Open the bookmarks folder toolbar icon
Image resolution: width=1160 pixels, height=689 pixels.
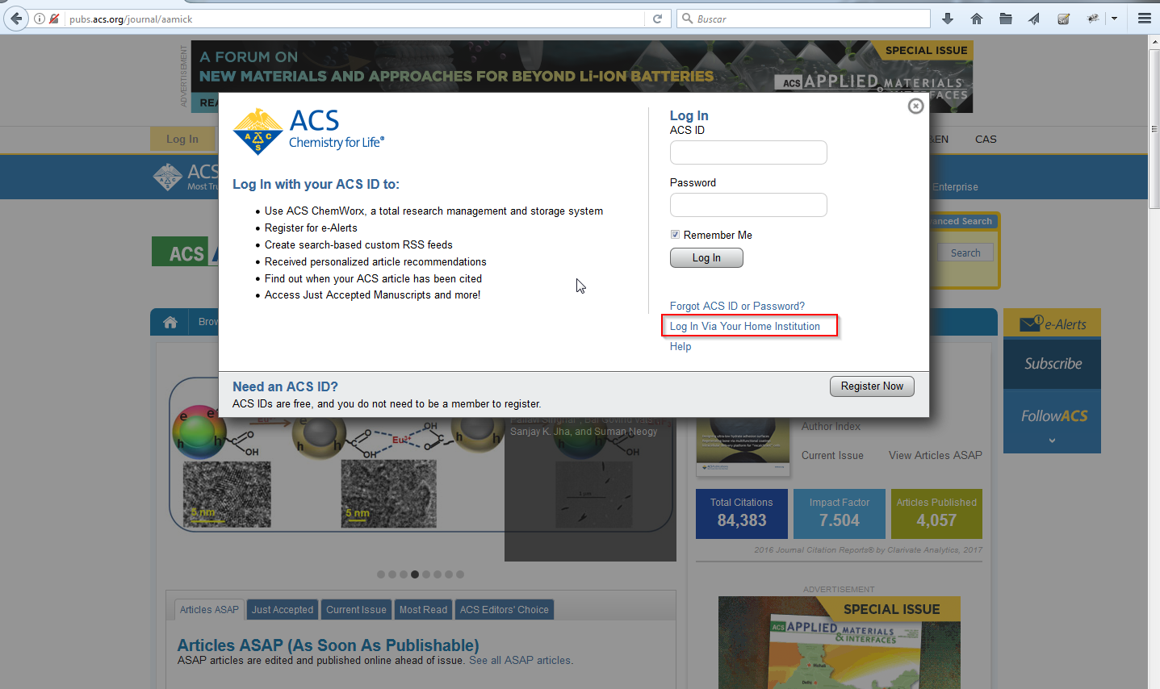[x=1006, y=19]
